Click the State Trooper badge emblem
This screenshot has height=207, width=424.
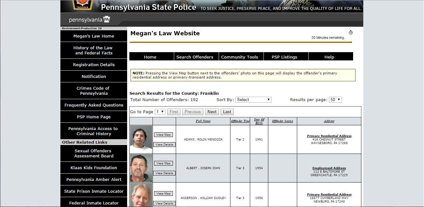[x=82, y=4]
